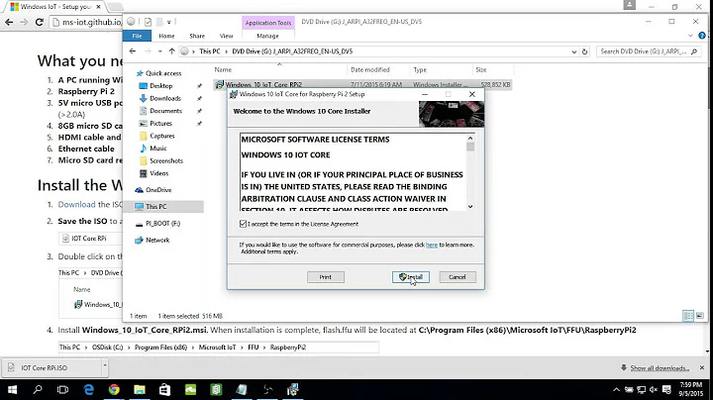Launch Chrome from taskbar

(x=114, y=389)
